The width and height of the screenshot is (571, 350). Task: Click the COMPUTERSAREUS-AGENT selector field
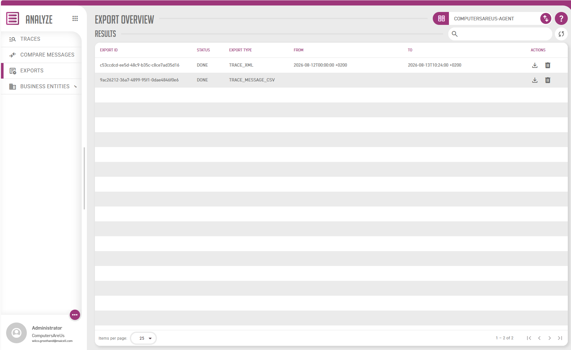click(494, 18)
